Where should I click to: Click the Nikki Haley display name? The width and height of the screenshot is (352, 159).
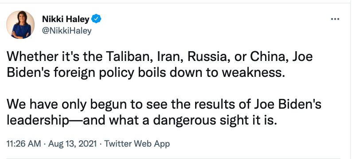pyautogui.click(x=66, y=19)
